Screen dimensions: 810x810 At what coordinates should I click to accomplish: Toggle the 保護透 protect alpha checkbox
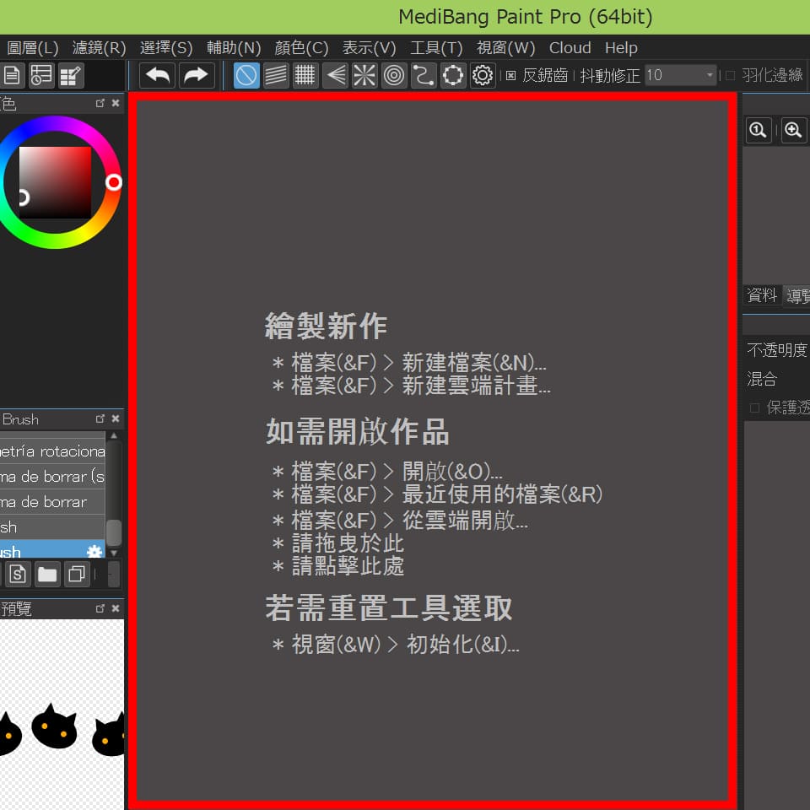pyautogui.click(x=754, y=408)
